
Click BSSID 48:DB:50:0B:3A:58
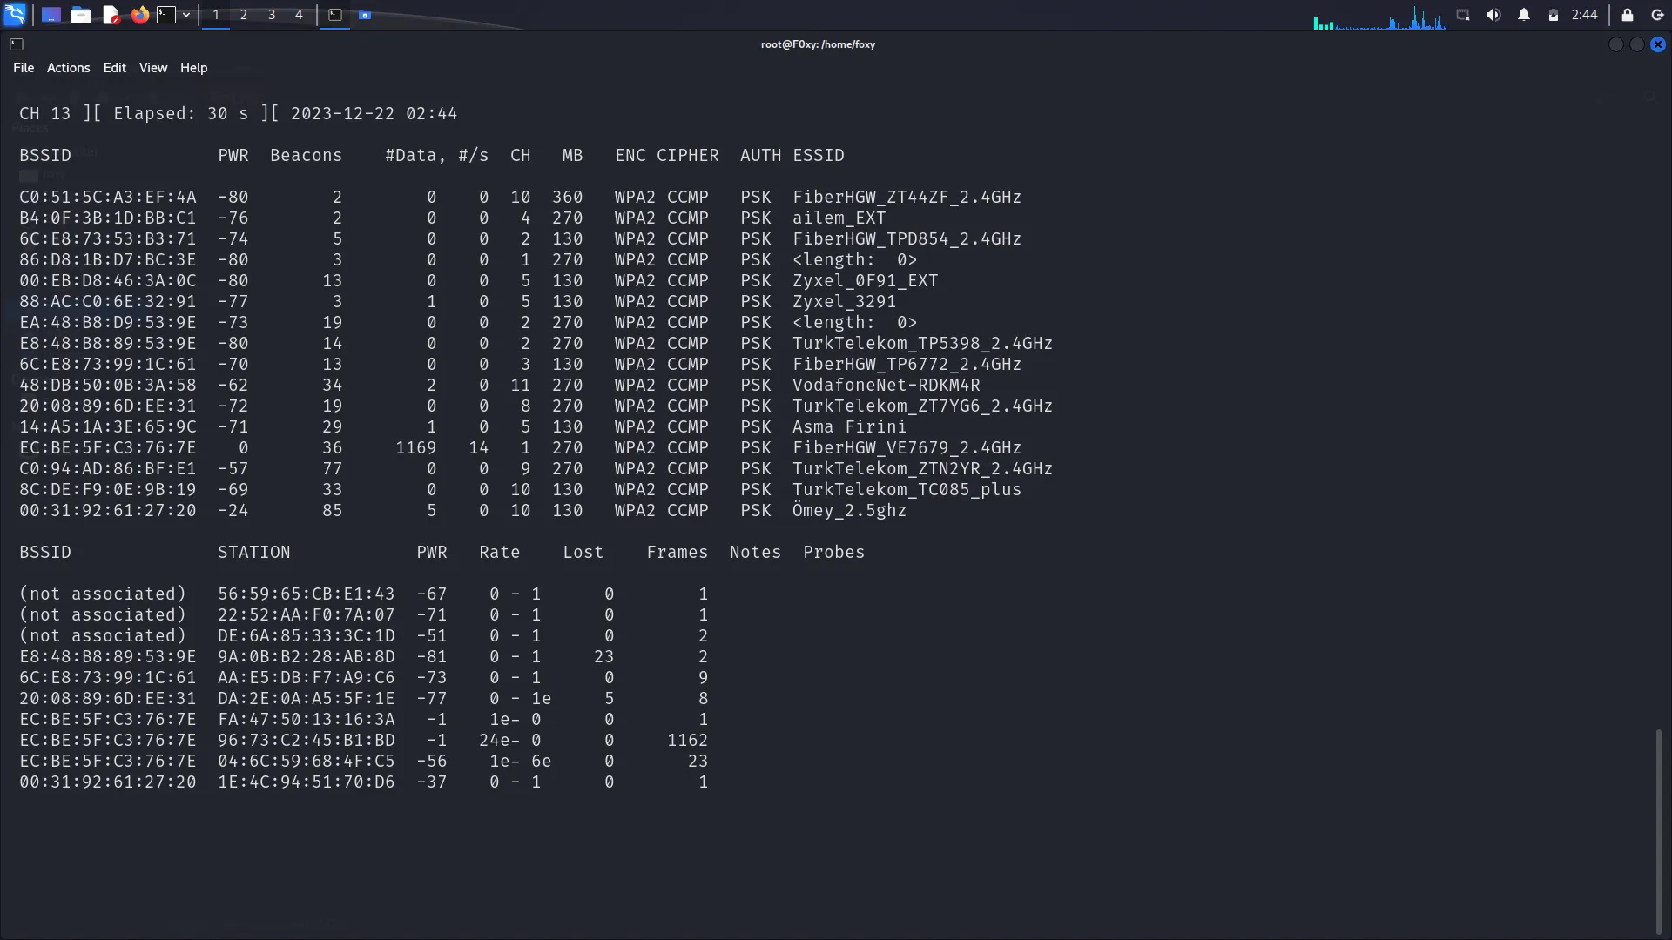(x=108, y=386)
